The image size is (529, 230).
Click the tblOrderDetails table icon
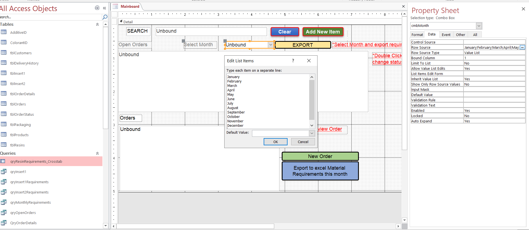click(4, 94)
